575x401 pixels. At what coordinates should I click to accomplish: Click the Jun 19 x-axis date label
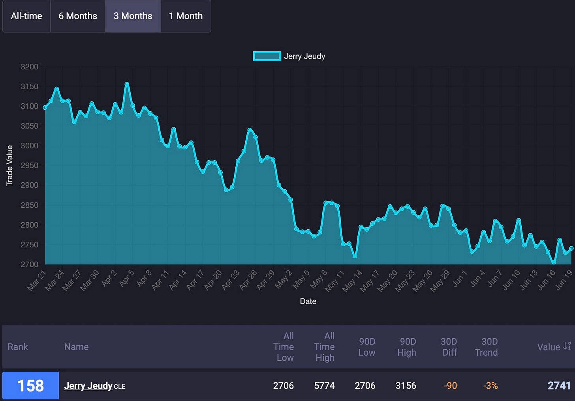(x=564, y=280)
